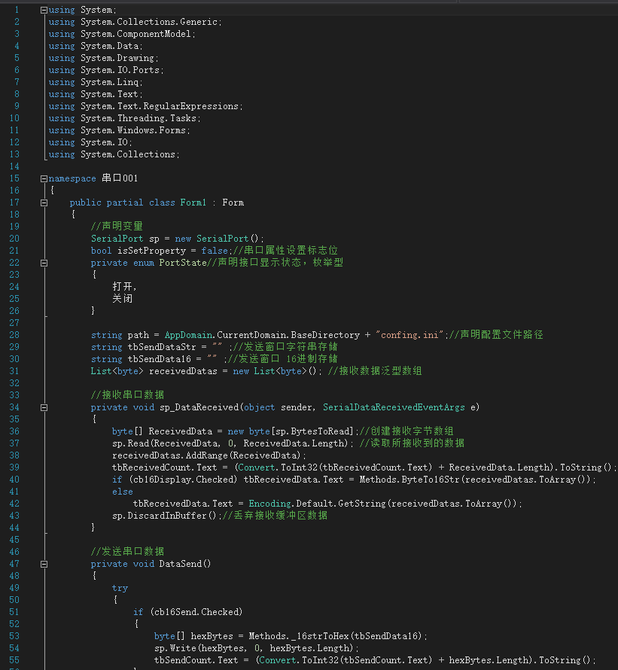Click 'Methods.ByteTo16Str' call
Screen dimensions: 618x670
[x=409, y=480]
